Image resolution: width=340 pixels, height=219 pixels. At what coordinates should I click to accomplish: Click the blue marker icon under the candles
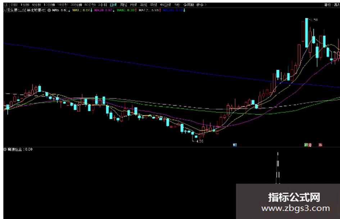[x=235, y=145]
